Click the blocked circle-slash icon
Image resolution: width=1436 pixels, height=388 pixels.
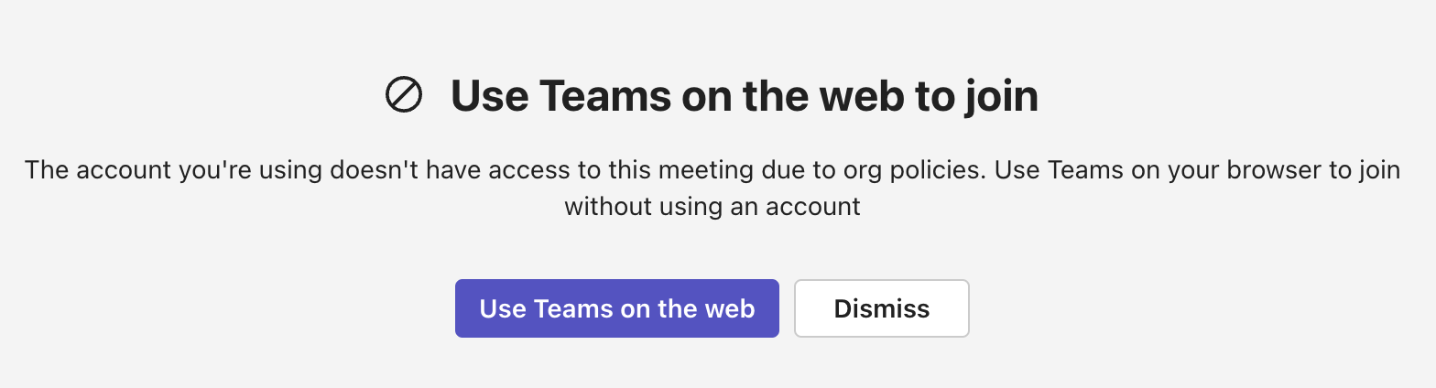pos(404,95)
